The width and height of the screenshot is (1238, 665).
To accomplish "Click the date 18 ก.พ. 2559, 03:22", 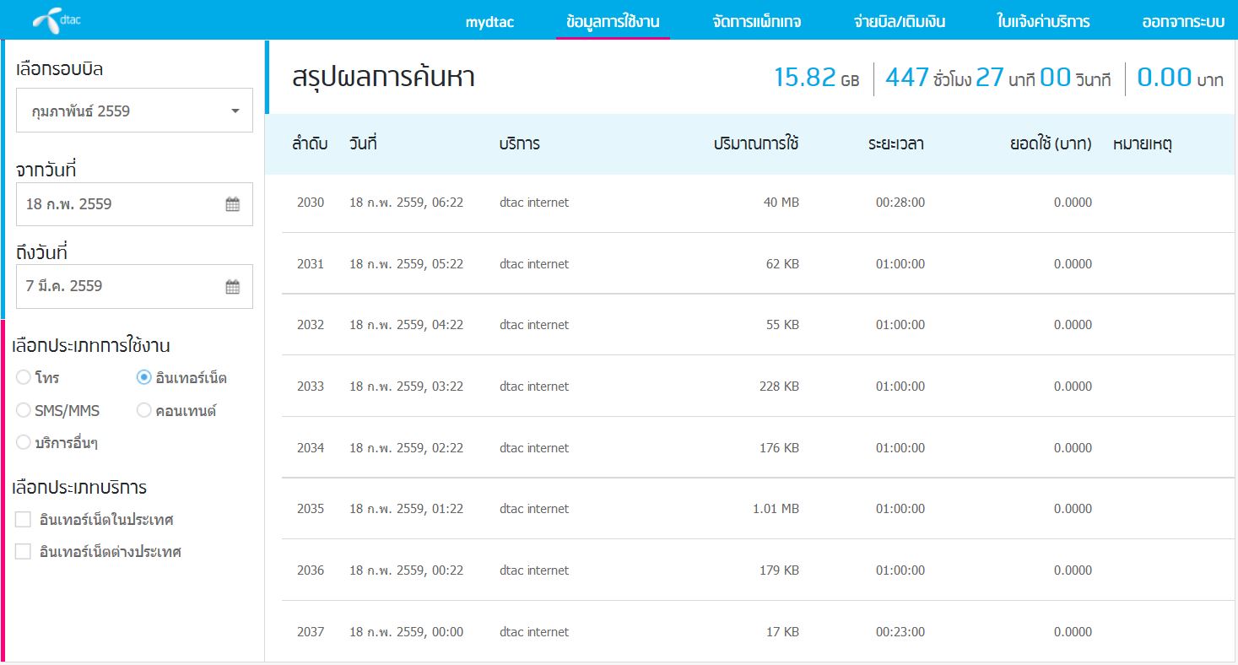I will (x=407, y=387).
